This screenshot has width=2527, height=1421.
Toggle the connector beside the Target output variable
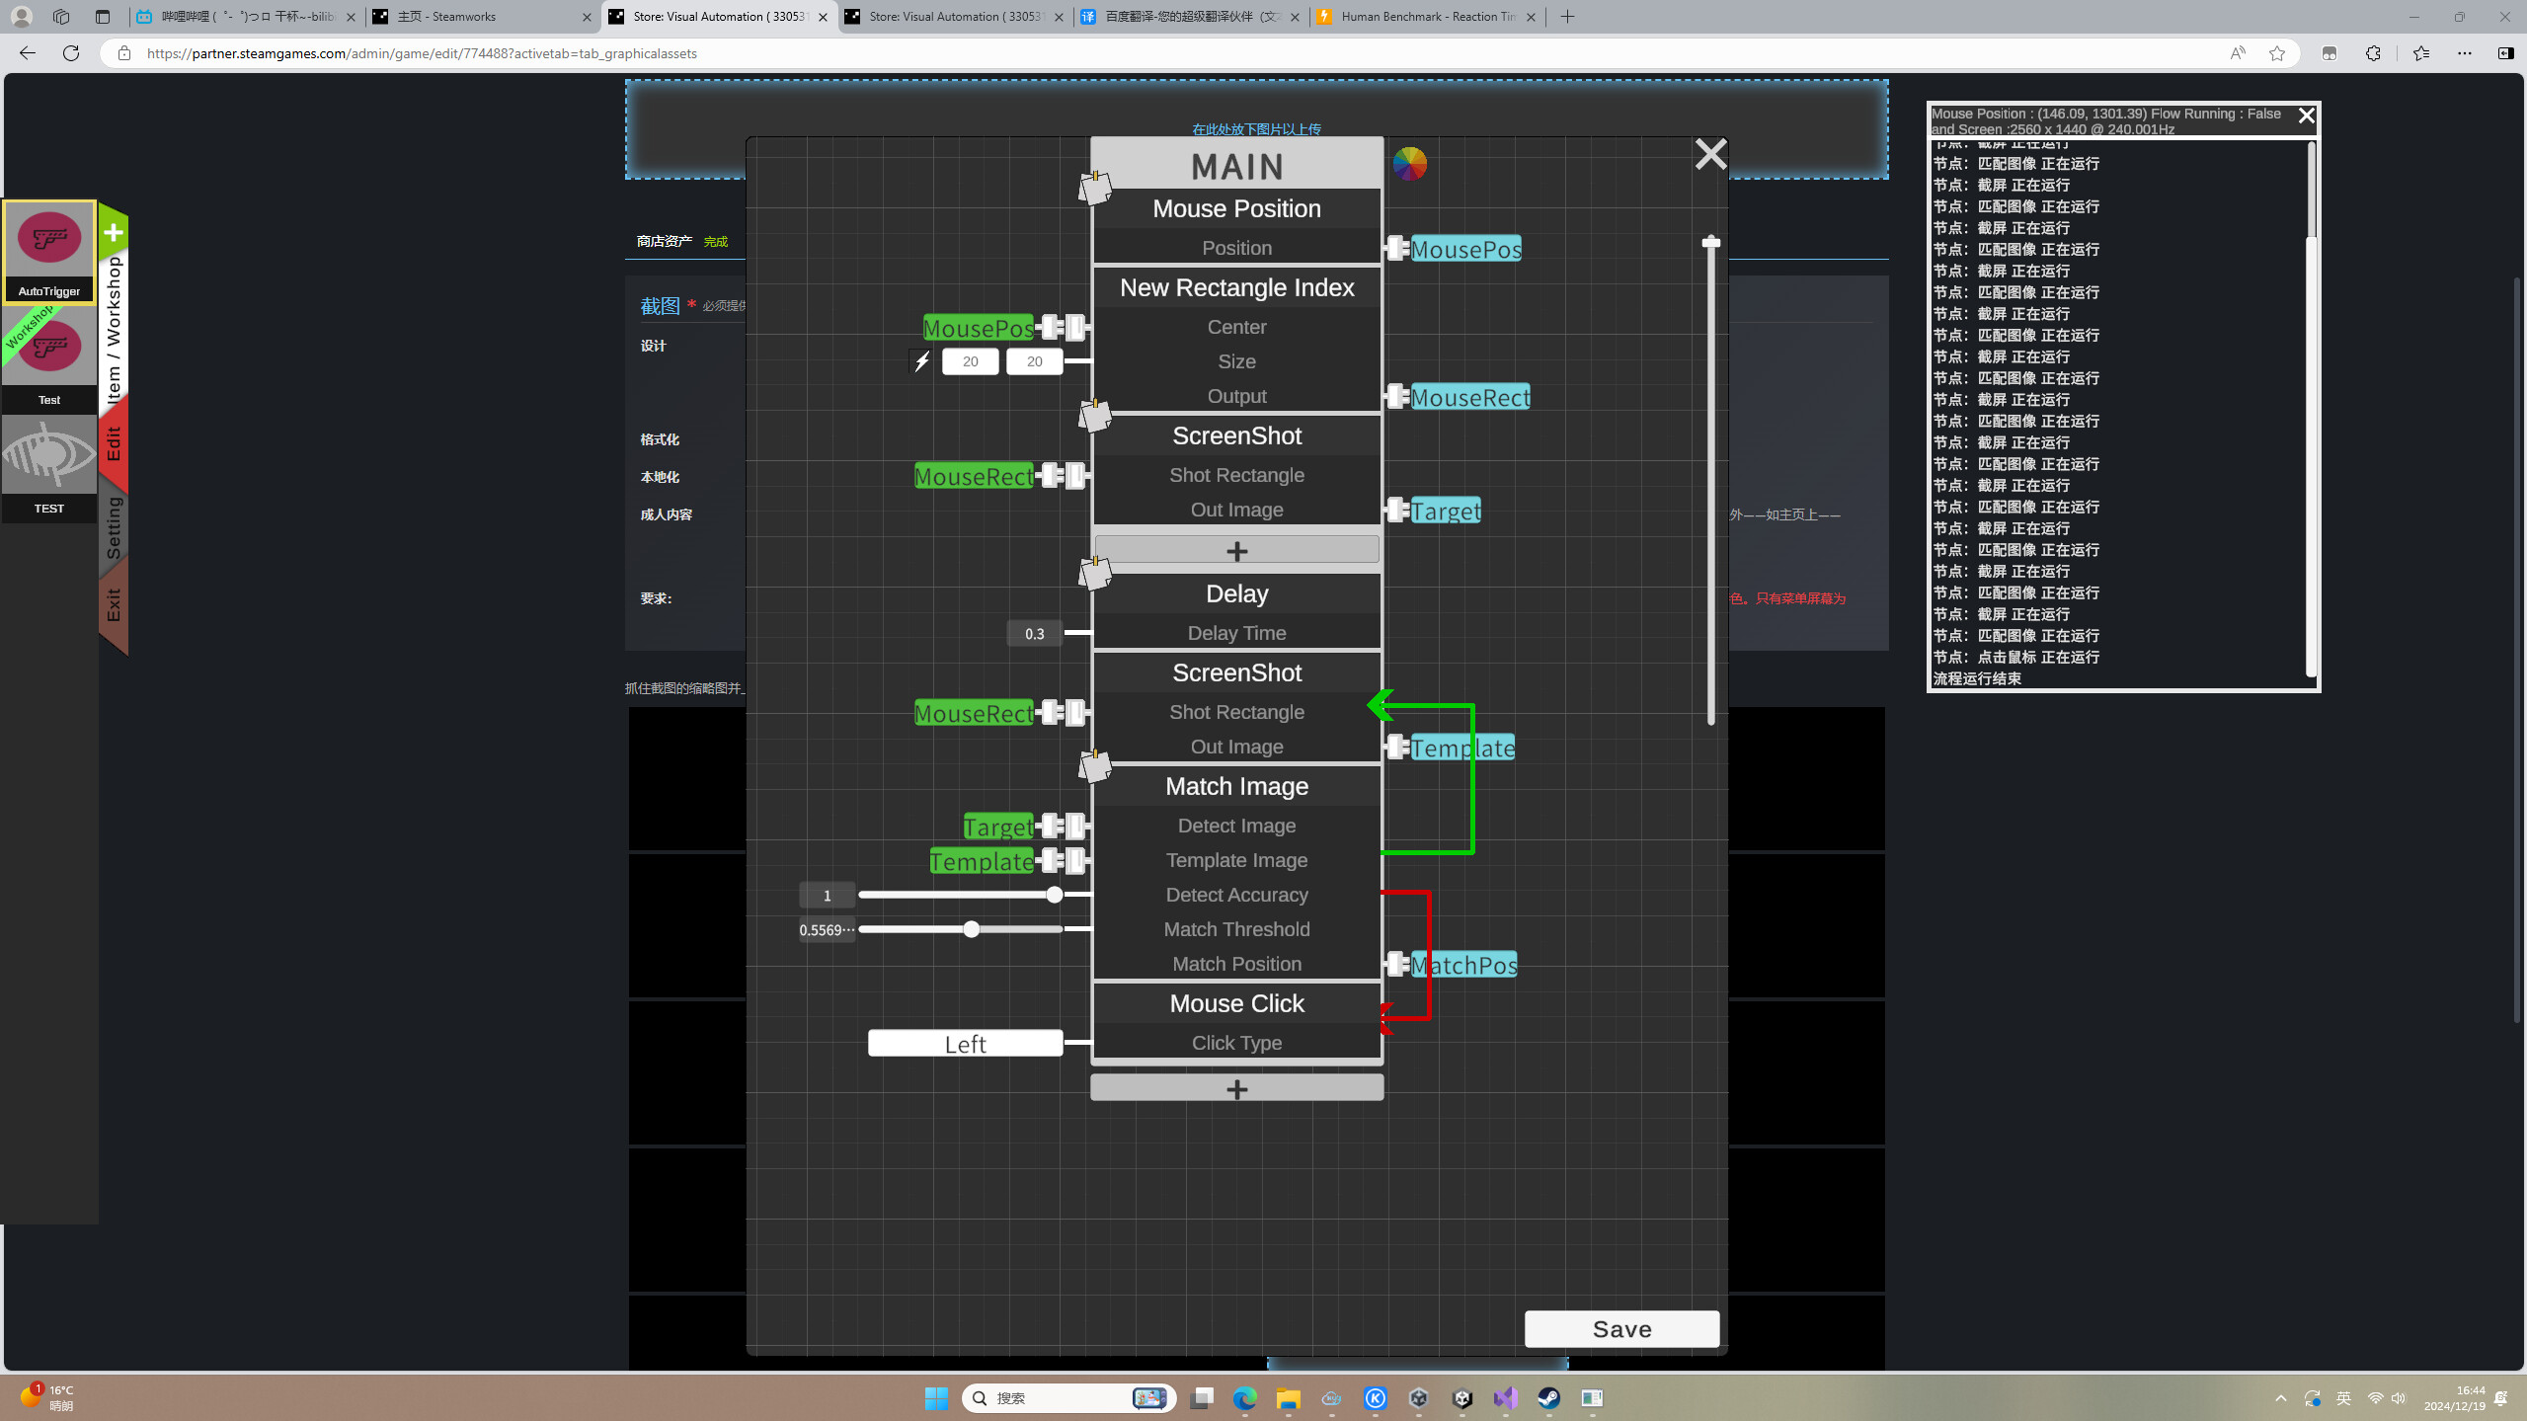(x=1395, y=511)
